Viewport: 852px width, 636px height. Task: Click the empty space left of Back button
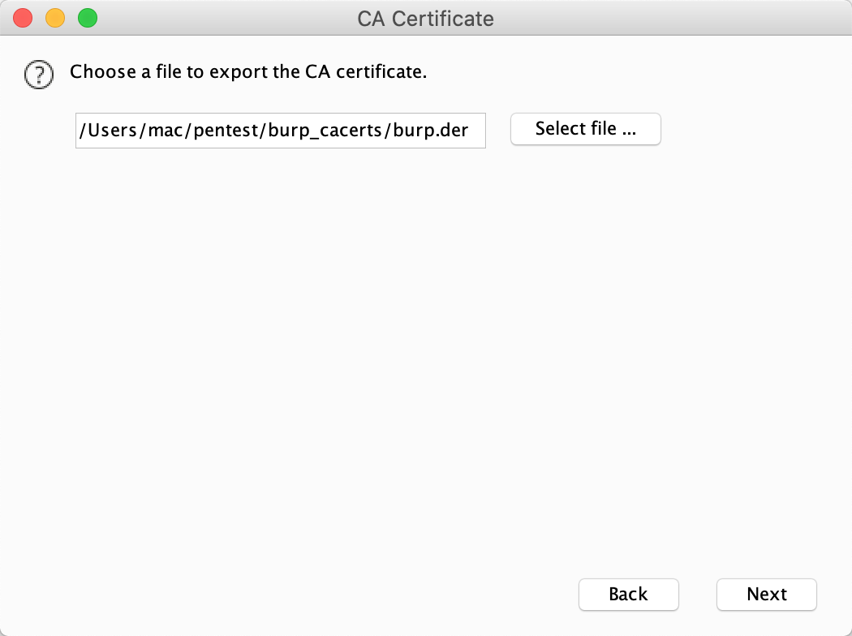tap(325, 595)
